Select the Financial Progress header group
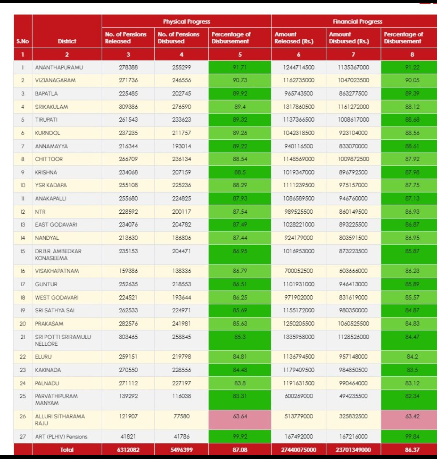 [357, 21]
